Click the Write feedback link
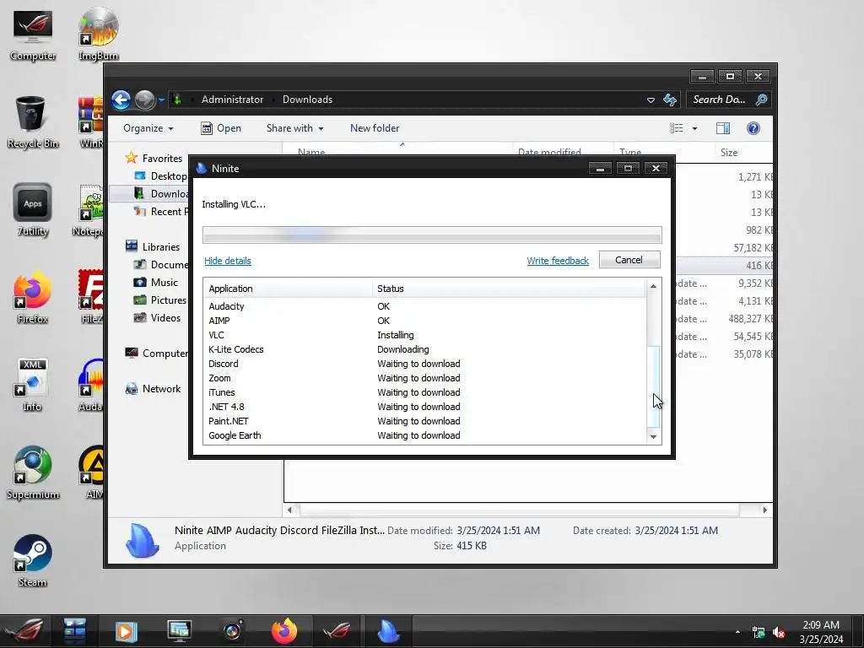Image resolution: width=864 pixels, height=648 pixels. click(558, 261)
